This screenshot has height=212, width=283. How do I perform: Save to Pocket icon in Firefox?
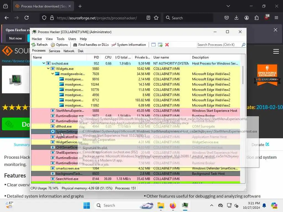point(227,18)
